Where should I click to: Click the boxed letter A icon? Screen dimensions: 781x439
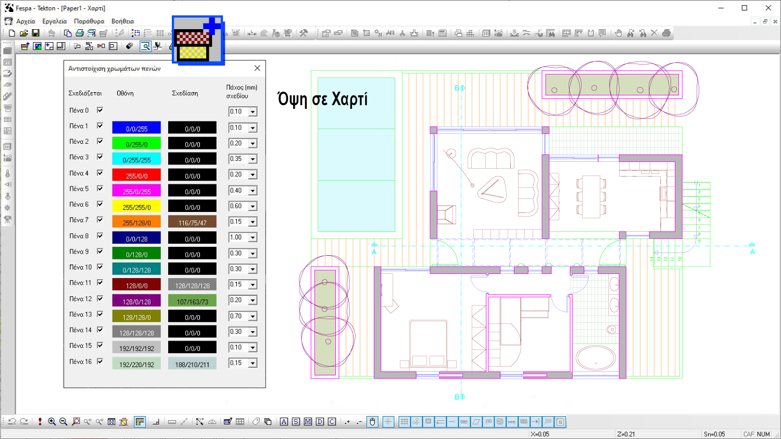pyautogui.click(x=284, y=422)
